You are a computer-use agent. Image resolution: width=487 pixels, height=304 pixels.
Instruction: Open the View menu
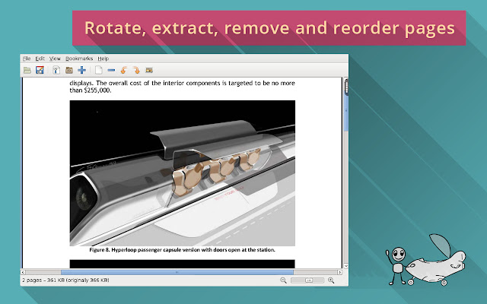click(55, 59)
